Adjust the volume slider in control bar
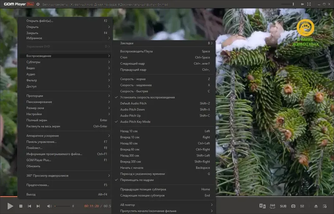This screenshot has height=214, width=334. click(x=62, y=206)
